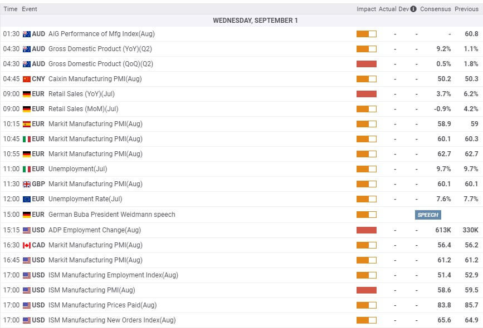
Task: Click previous value 60.8
Action: [472, 34]
